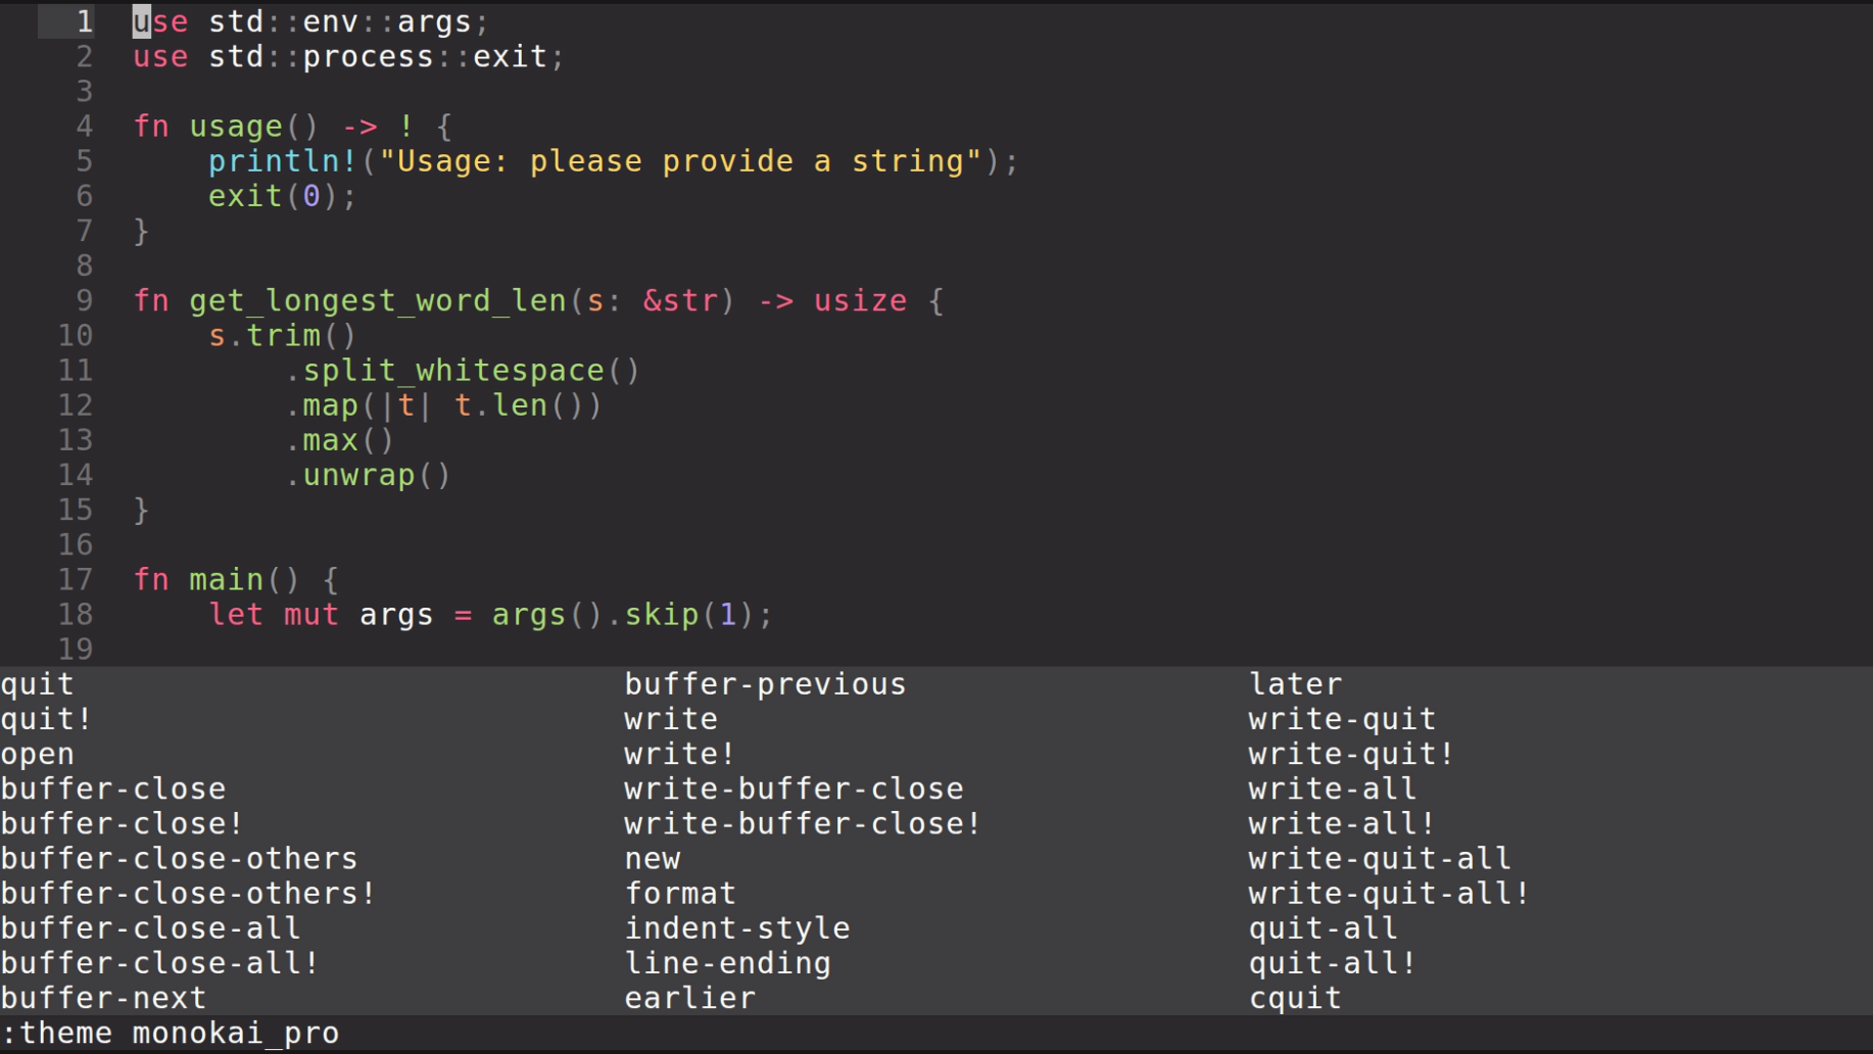Screen dimensions: 1873x1054
Task: Click the "format" command entry
Action: (680, 894)
